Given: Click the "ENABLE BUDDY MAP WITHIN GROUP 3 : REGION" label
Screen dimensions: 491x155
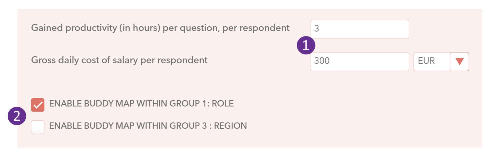Looking at the screenshot, I should 148,126.
